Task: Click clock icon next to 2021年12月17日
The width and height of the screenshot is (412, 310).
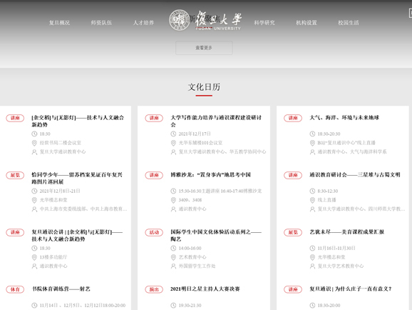Action: pos(173,134)
